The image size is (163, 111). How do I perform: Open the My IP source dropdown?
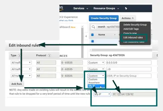click(x=102, y=94)
